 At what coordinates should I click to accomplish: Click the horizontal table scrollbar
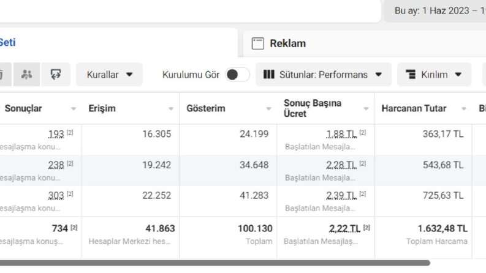pyautogui.click(x=215, y=263)
